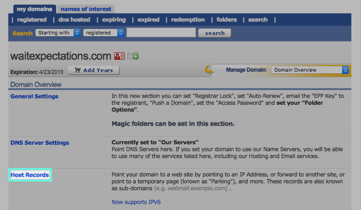Open the Manage Domain dropdown
Screen dimensions: 361x210
click(310, 70)
